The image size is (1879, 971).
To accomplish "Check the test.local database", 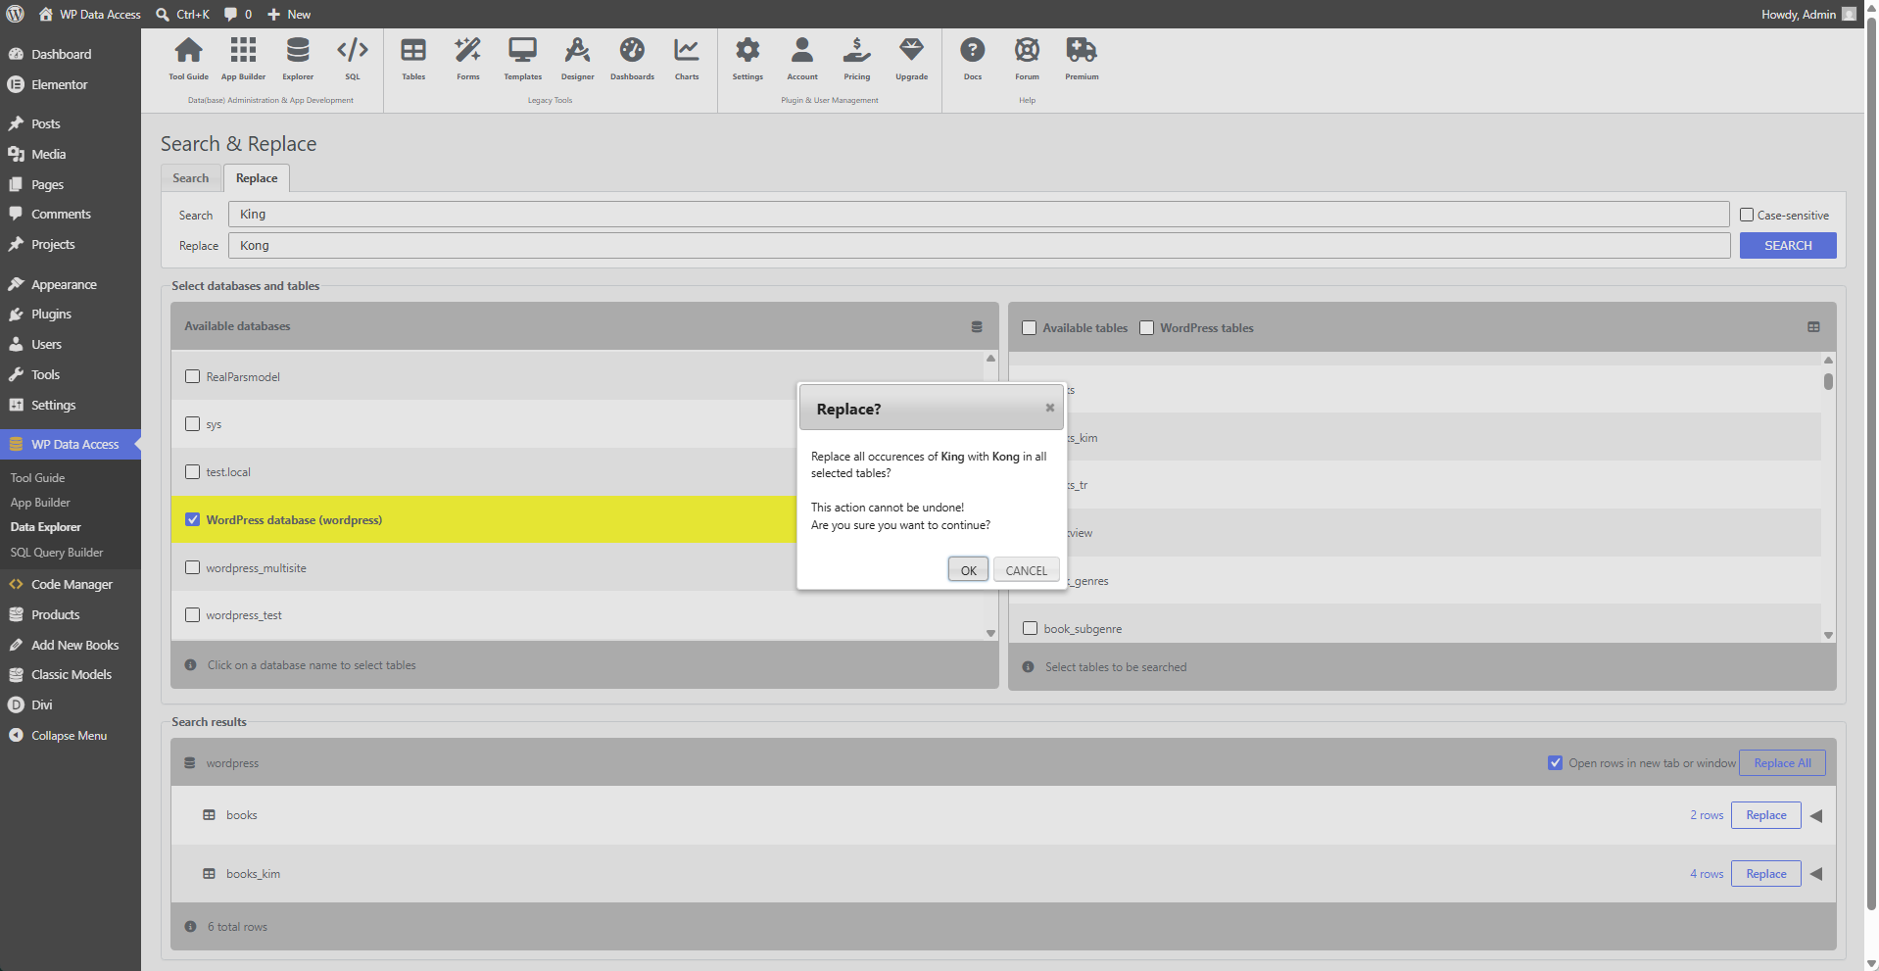I will pos(193,472).
